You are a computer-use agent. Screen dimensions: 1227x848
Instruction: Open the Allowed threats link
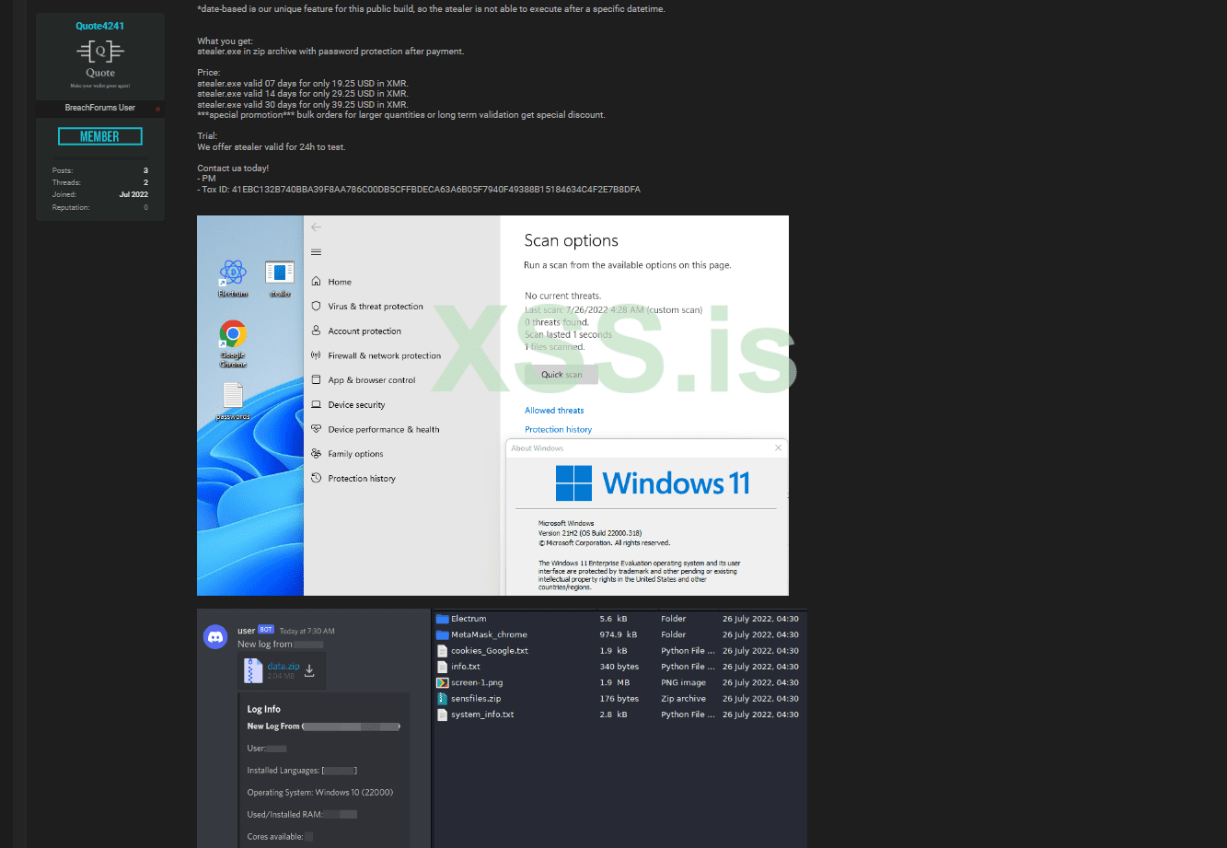(x=554, y=411)
